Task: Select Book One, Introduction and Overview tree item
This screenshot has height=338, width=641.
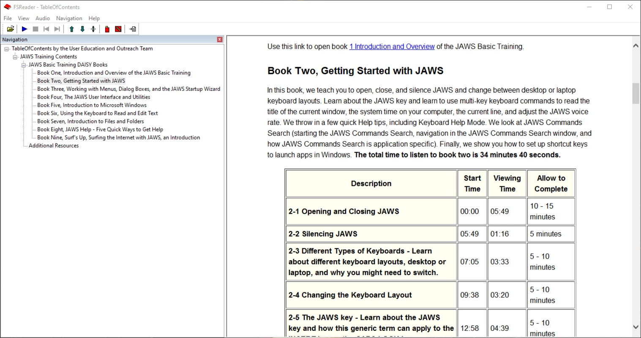Action: click(114, 73)
